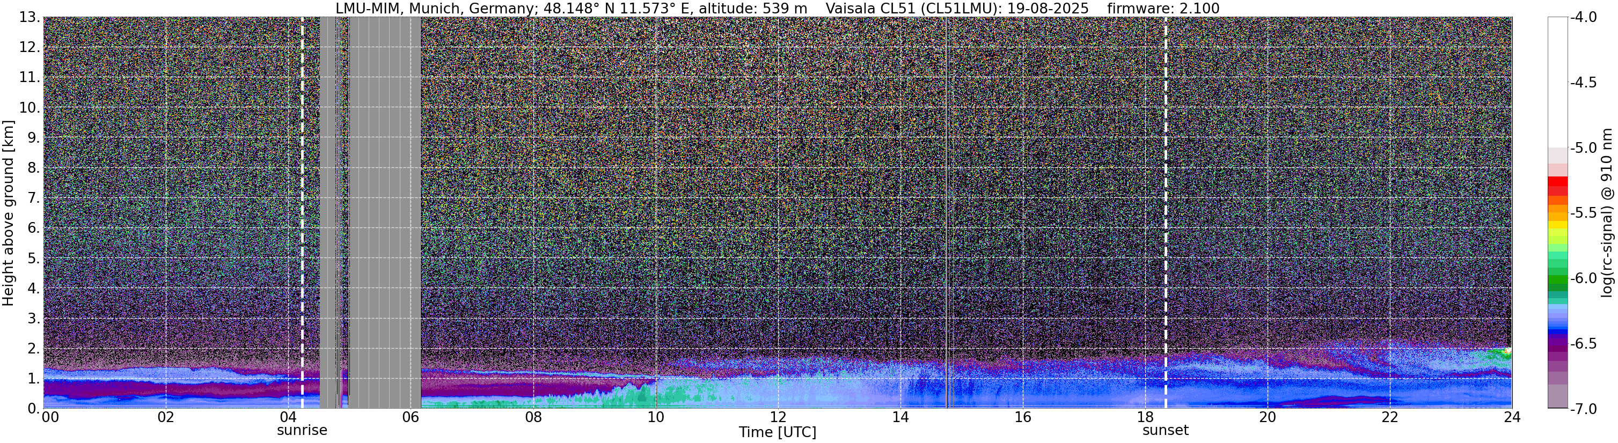Click the '22' time axis tick label

[1390, 417]
